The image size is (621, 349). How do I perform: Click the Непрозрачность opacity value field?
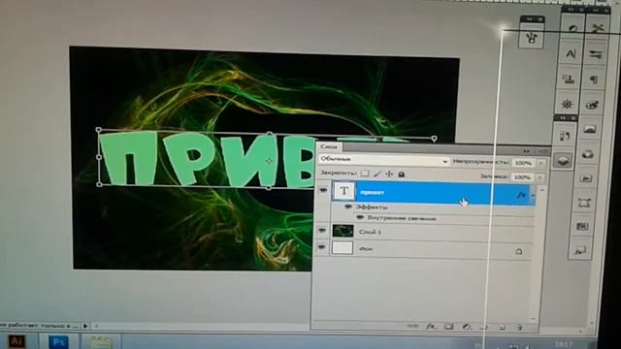pos(523,163)
